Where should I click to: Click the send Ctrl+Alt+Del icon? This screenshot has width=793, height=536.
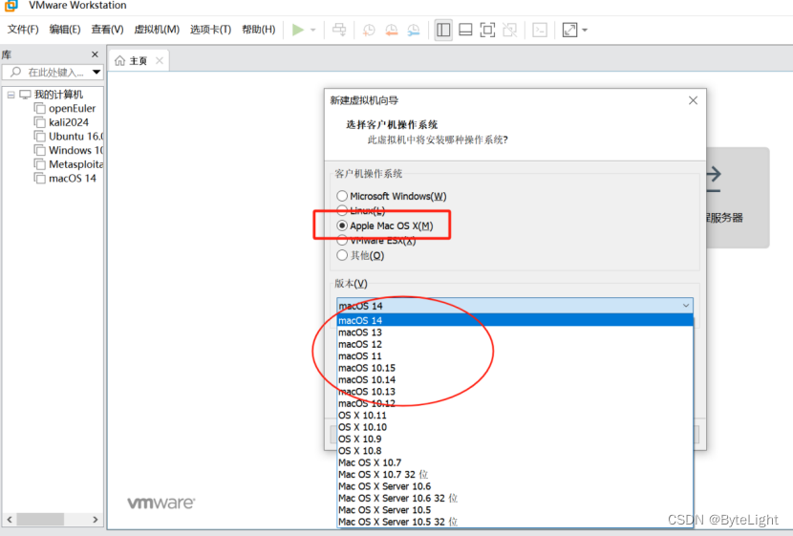pyautogui.click(x=339, y=30)
